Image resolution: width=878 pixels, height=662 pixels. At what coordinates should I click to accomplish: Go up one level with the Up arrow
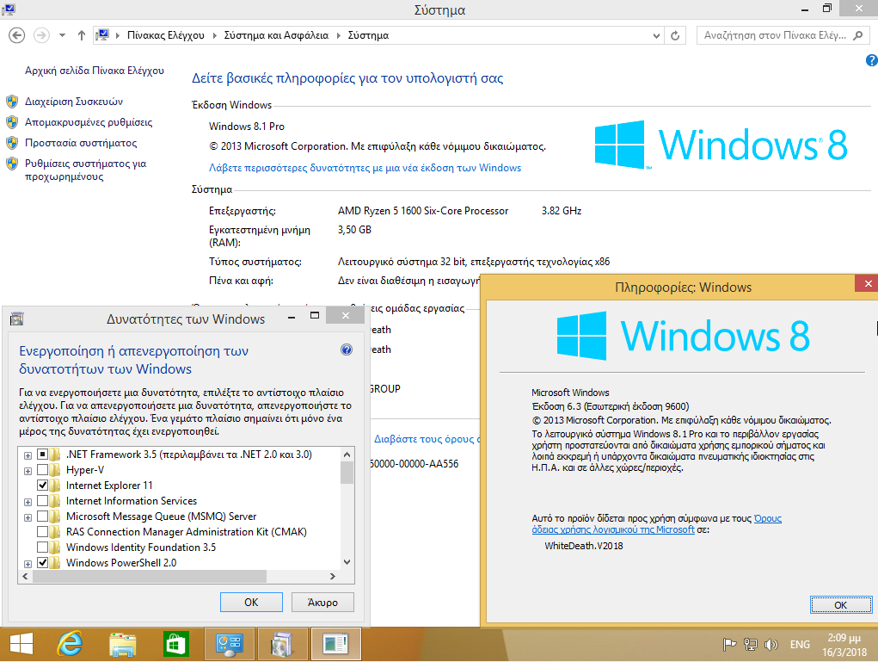click(x=82, y=35)
